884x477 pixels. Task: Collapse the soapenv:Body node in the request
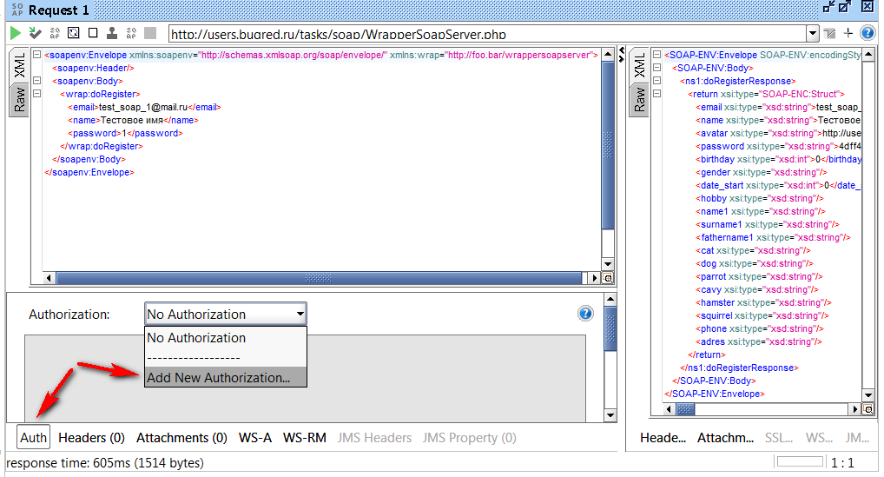click(x=36, y=81)
